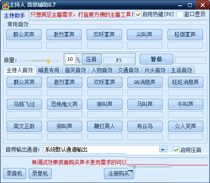Screen dimensions: 210x183
Task: Click hotkey field under 乌鸦飞过
Action: (x=24, y=115)
